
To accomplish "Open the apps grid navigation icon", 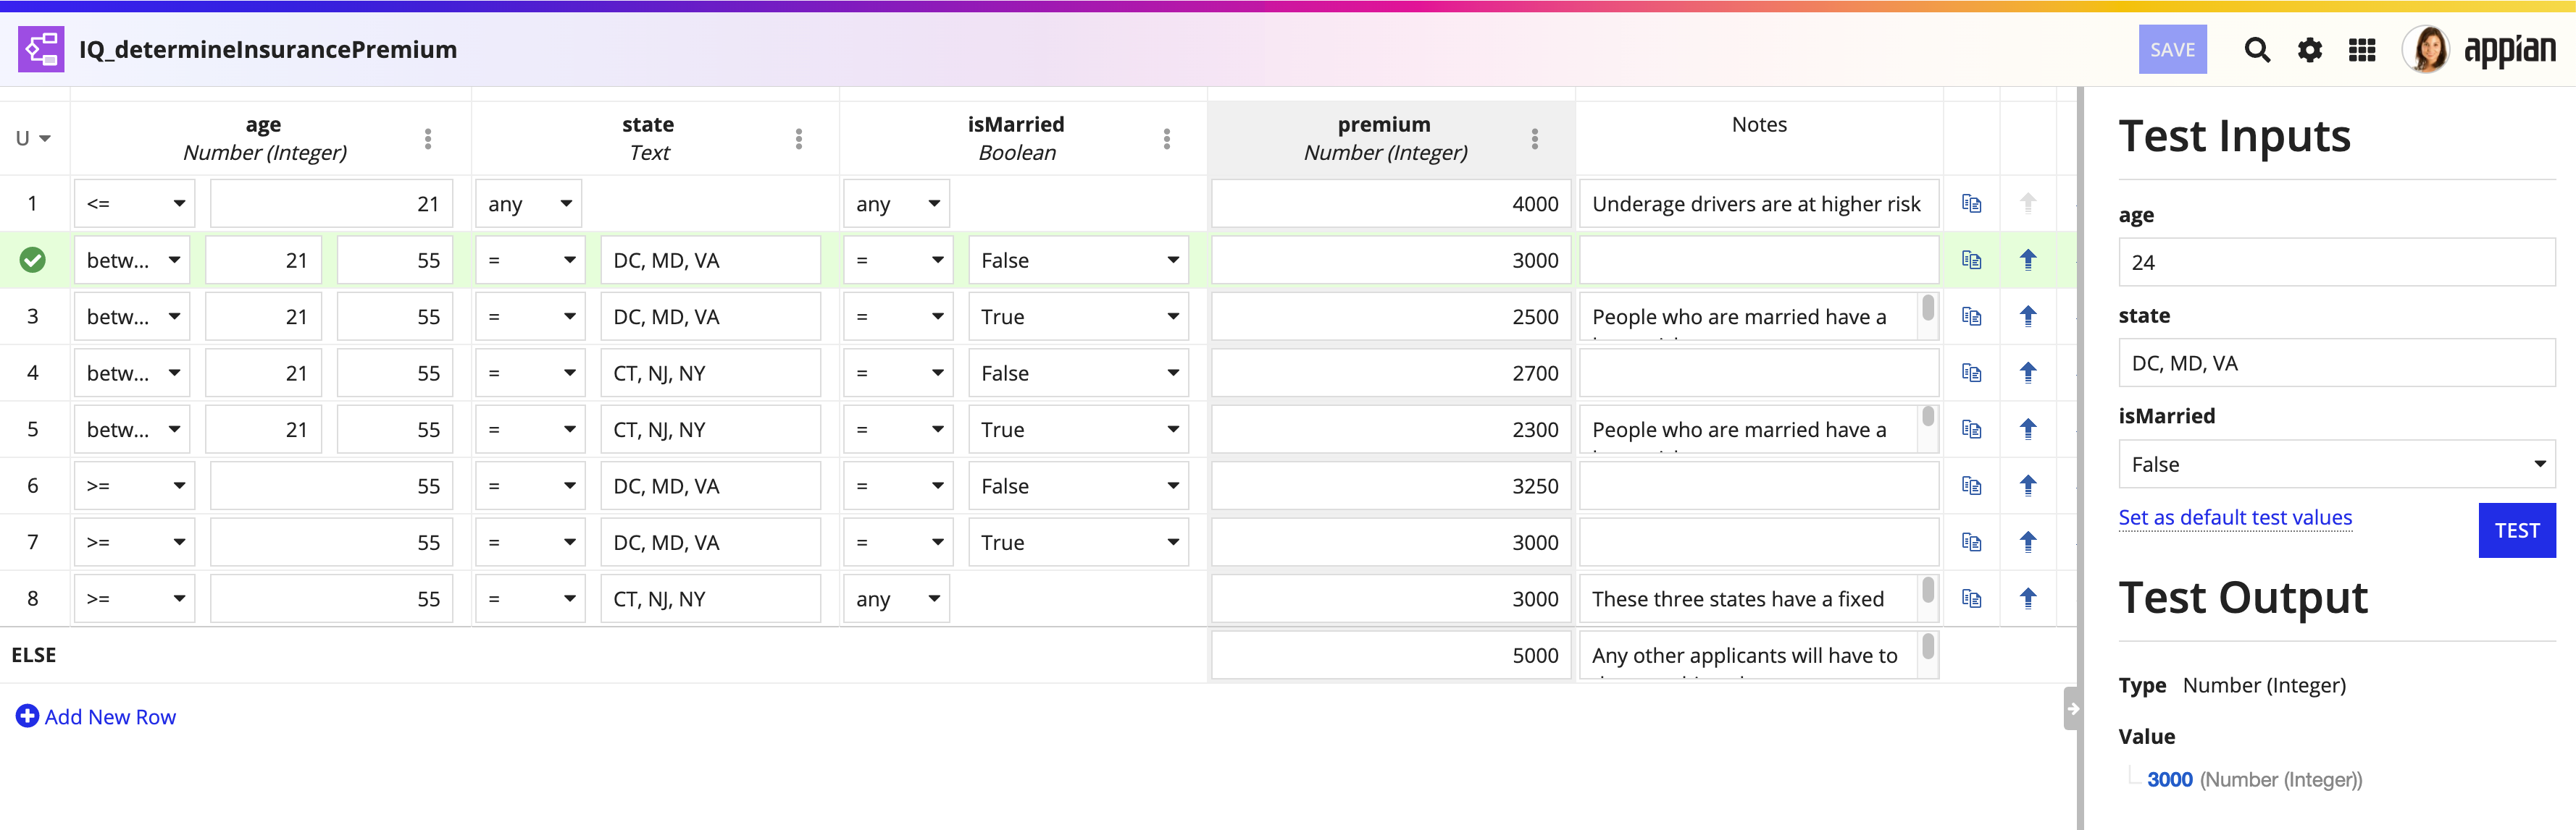I will 2361,50.
